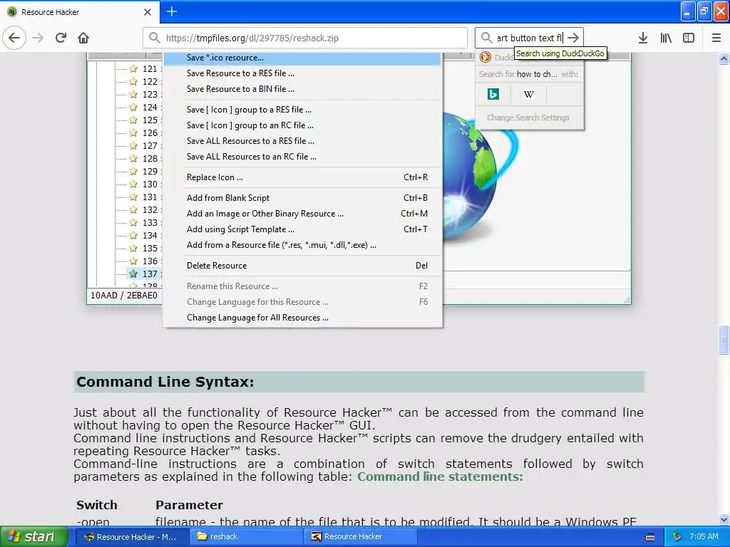Choose Save ALL Resources to a RES file

pyautogui.click(x=302, y=141)
